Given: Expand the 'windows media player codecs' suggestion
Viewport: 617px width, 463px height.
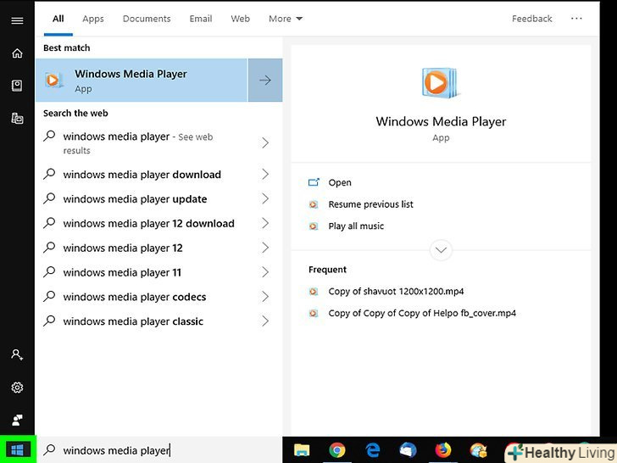Looking at the screenshot, I should coord(265,297).
